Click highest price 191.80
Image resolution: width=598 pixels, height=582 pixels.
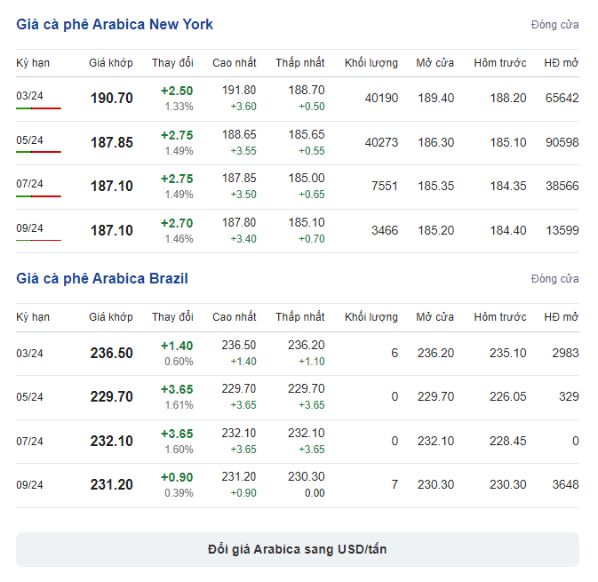click(x=239, y=90)
